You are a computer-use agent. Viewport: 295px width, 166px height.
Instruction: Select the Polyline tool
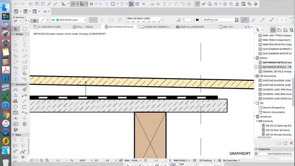(x=24, y=107)
